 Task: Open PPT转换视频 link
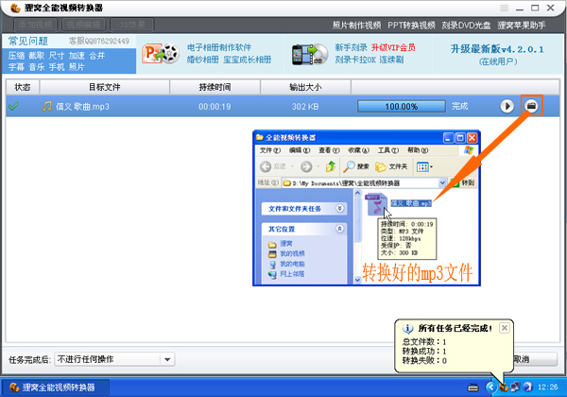[411, 26]
